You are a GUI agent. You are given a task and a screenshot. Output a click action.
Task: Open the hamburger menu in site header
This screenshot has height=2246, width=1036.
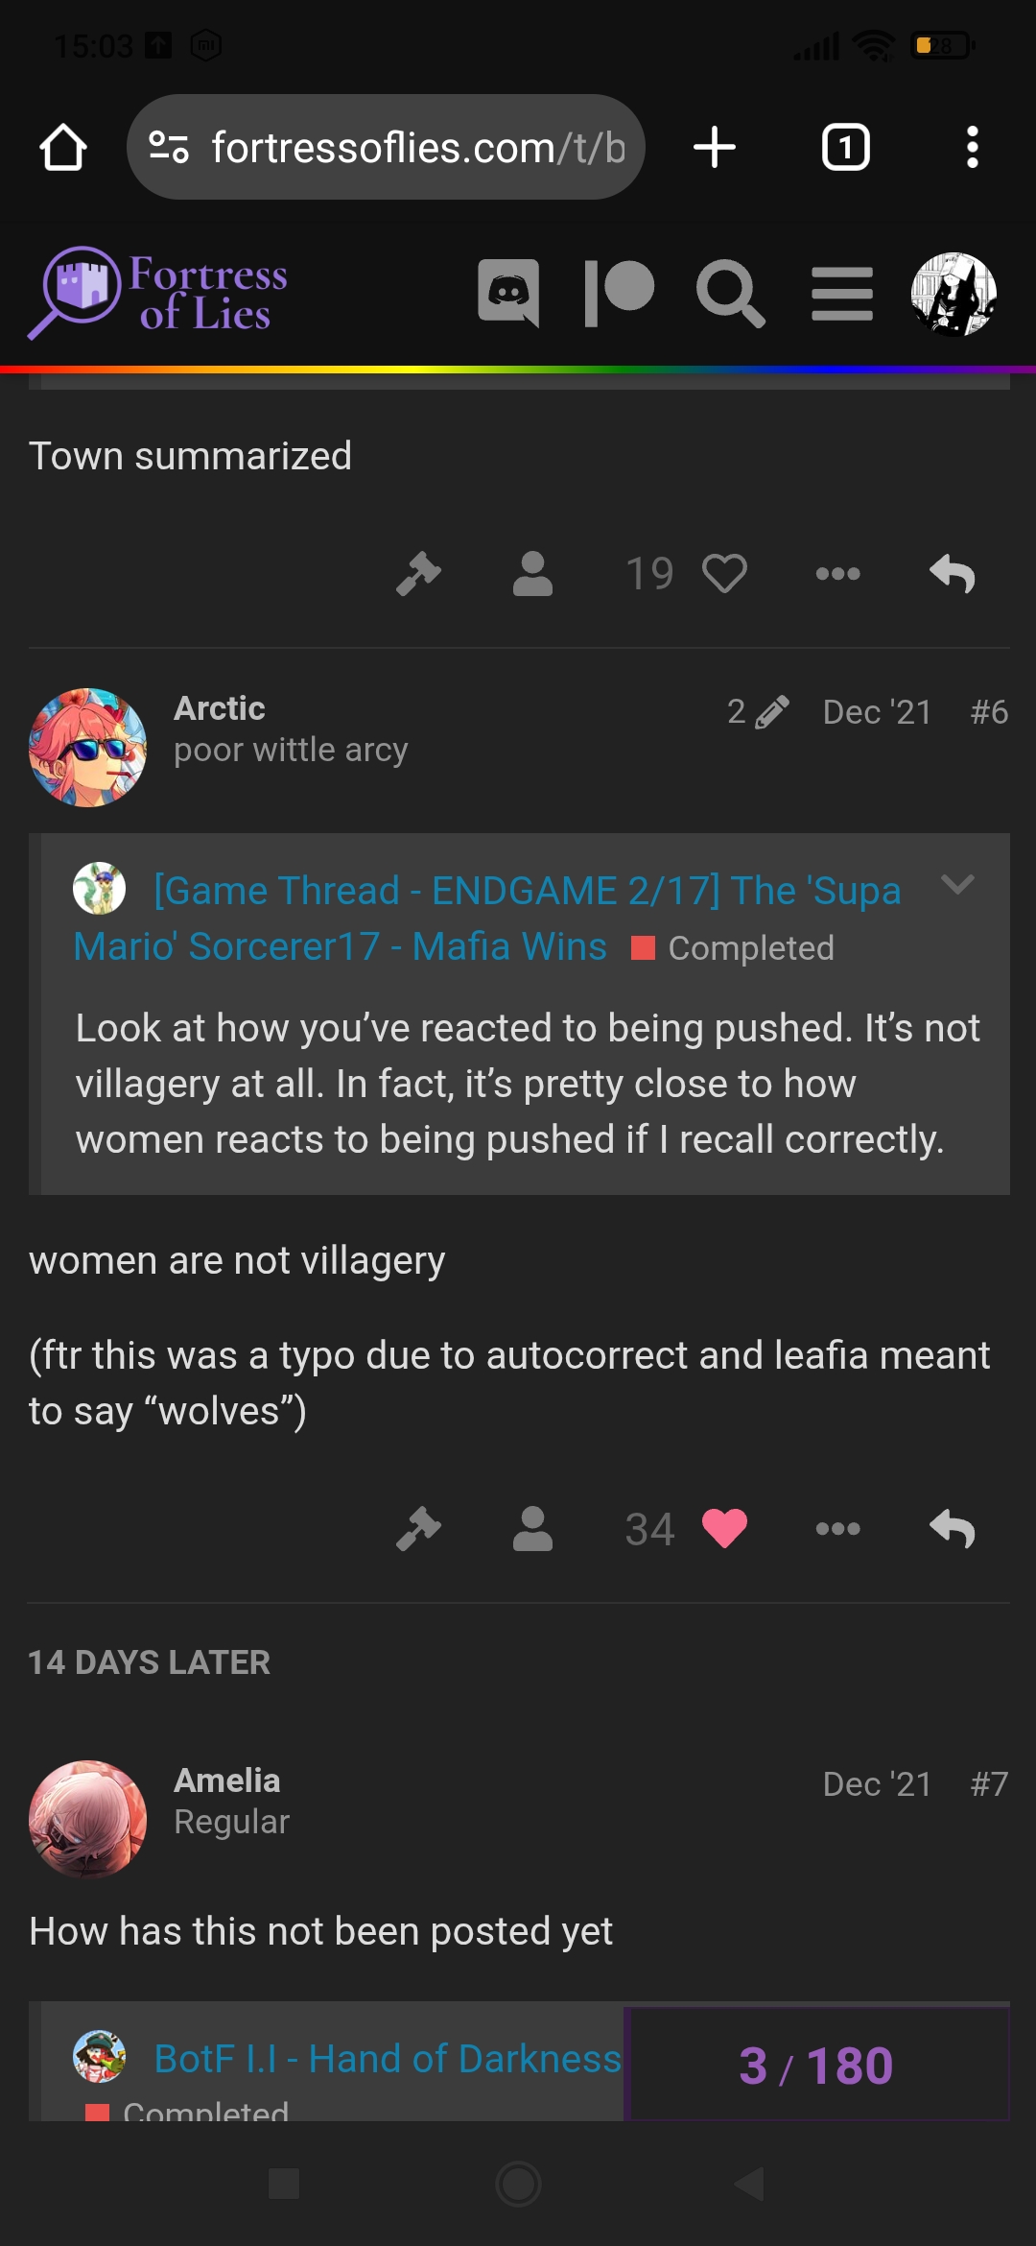point(842,294)
